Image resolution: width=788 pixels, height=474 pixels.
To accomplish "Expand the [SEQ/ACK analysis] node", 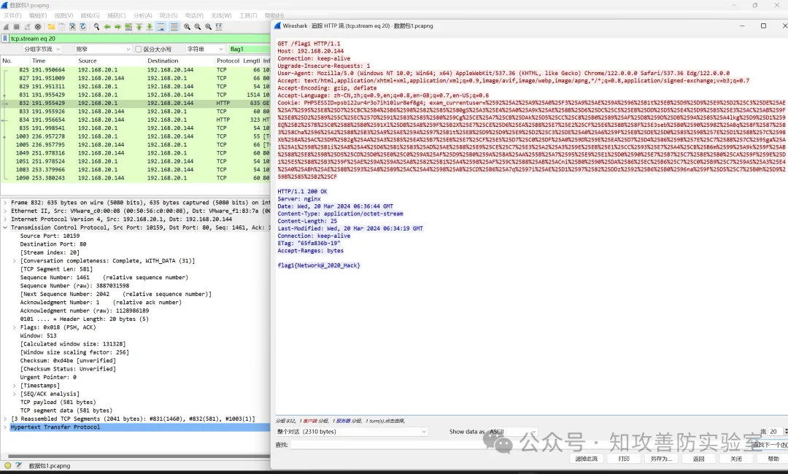I will click(x=14, y=394).
